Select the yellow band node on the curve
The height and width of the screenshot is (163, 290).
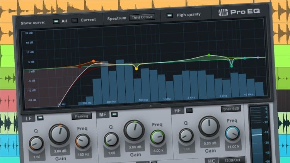(x=136, y=69)
